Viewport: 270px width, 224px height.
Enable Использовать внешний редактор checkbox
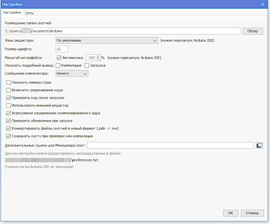click(9, 105)
